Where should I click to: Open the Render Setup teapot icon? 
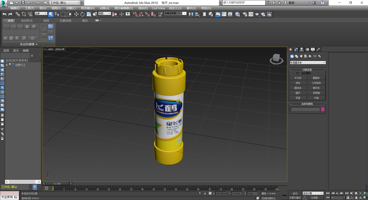245,14
